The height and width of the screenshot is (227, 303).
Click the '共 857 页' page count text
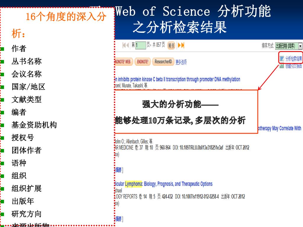tap(159, 45)
